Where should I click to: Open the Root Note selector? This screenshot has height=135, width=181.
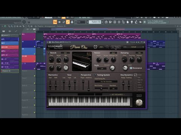(114, 88)
